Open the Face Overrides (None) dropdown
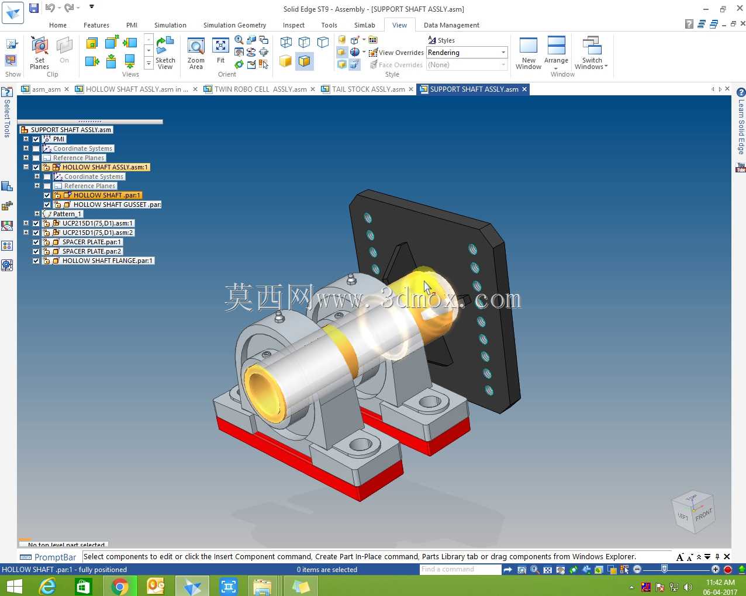Image resolution: width=746 pixels, height=596 pixels. coord(503,65)
